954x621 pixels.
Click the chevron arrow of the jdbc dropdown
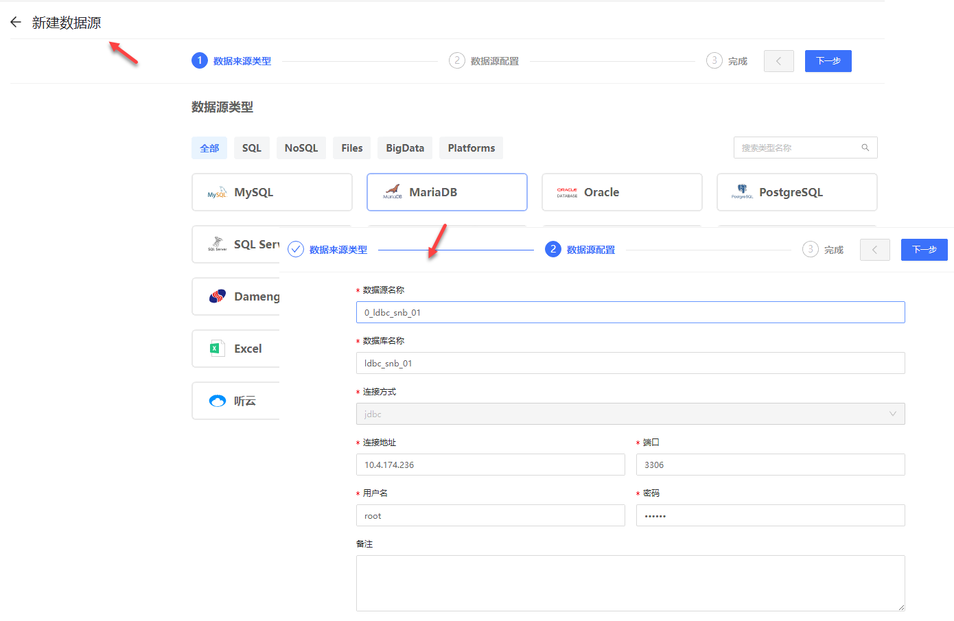893,414
